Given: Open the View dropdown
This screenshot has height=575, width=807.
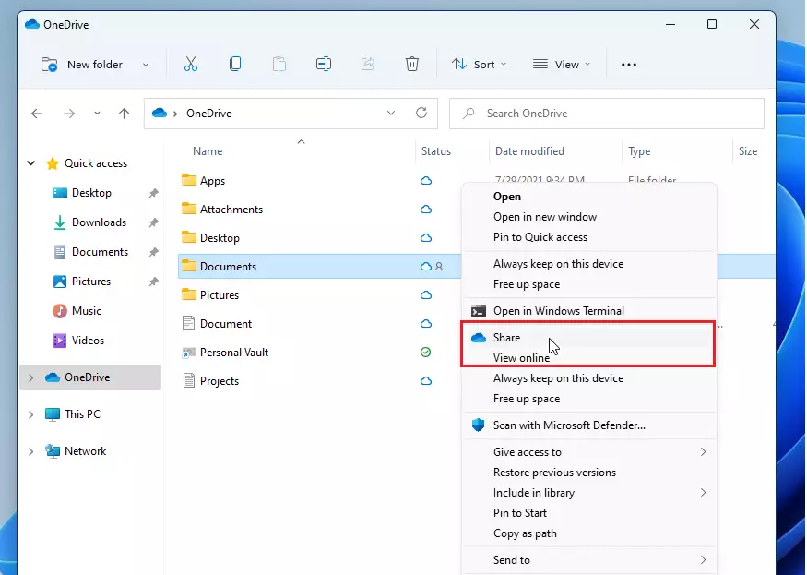Looking at the screenshot, I should [562, 65].
